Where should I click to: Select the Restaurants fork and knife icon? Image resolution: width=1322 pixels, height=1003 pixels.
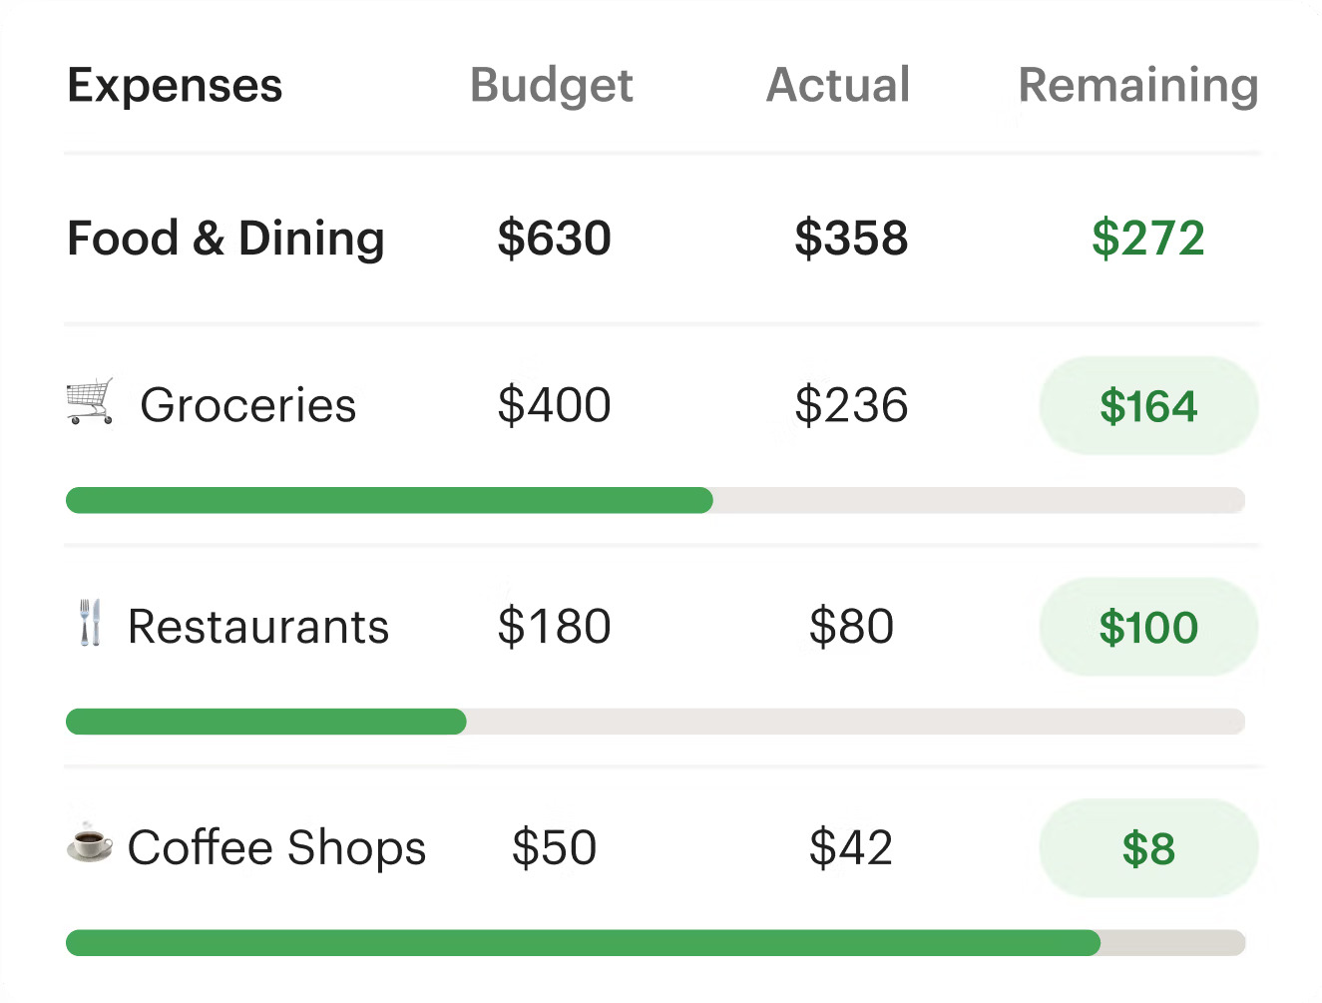click(89, 624)
